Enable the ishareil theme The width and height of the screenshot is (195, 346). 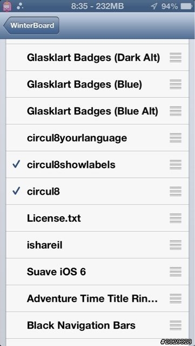pos(97,245)
